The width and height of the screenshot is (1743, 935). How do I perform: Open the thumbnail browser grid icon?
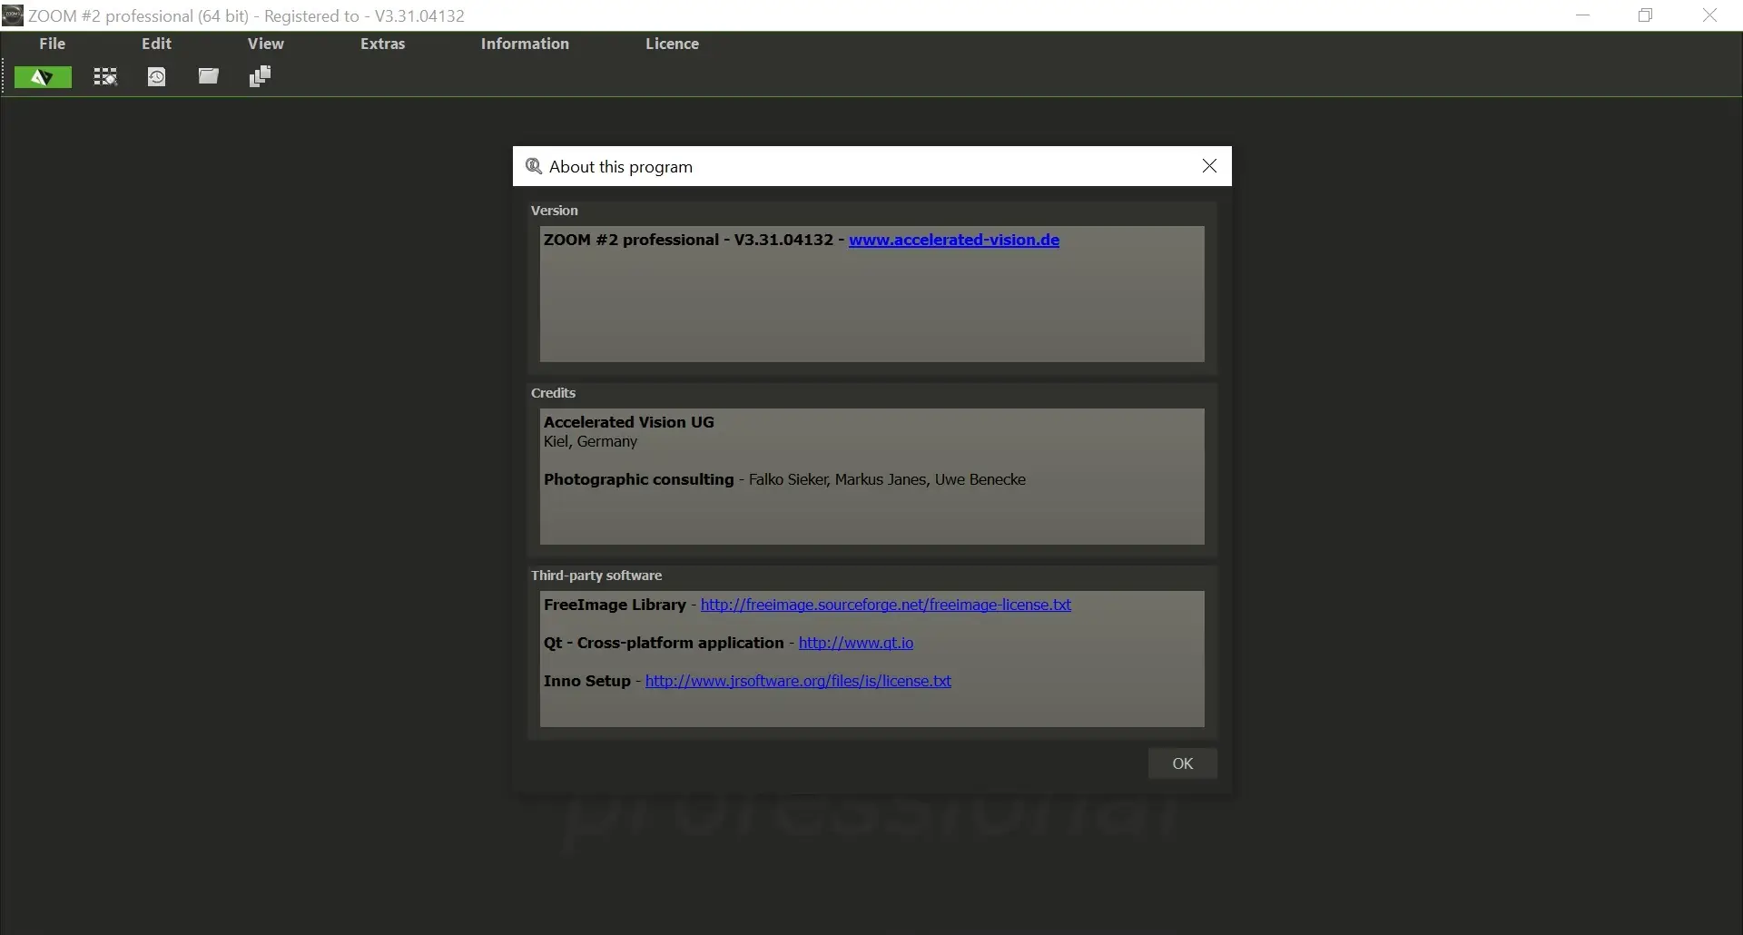point(104,77)
